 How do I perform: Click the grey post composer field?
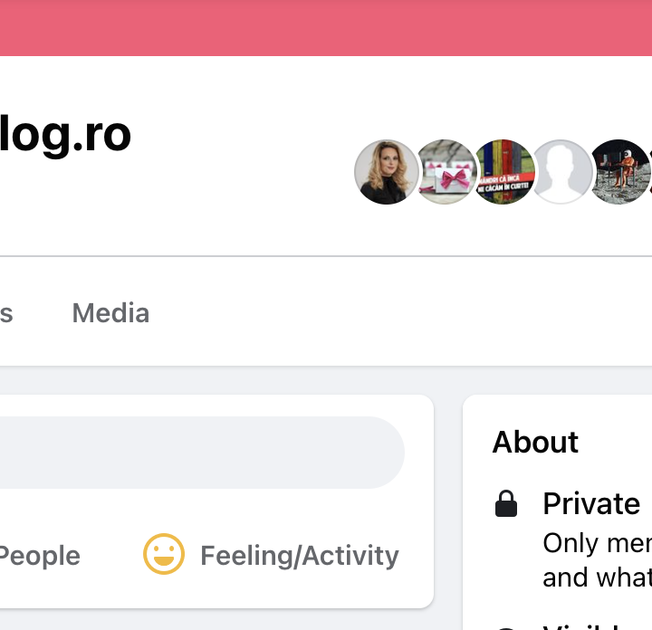[x=199, y=453]
